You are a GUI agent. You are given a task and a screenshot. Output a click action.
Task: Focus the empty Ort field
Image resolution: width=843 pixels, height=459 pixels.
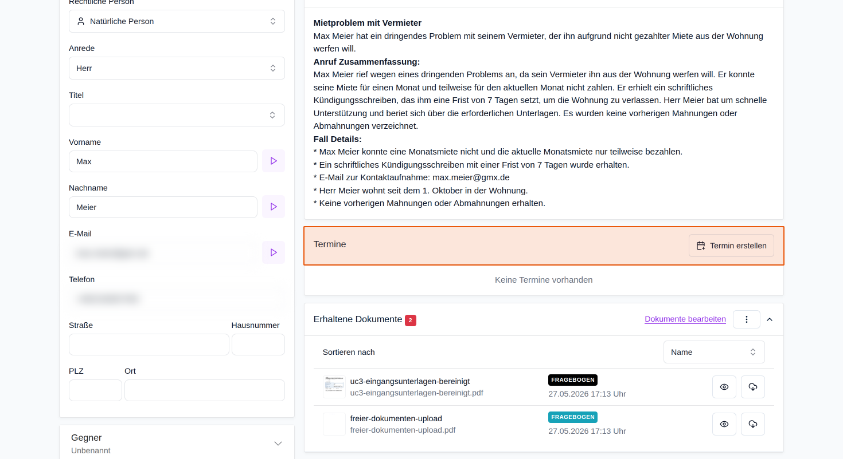(205, 390)
